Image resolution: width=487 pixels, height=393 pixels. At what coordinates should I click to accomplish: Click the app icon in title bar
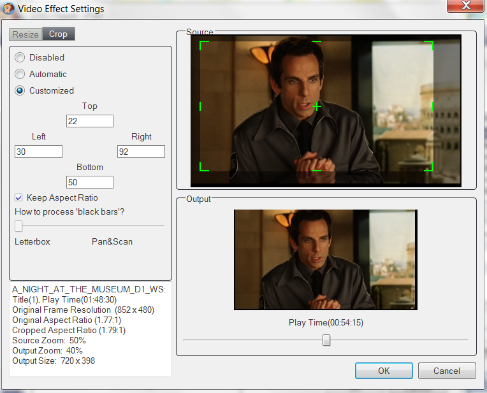click(x=8, y=9)
